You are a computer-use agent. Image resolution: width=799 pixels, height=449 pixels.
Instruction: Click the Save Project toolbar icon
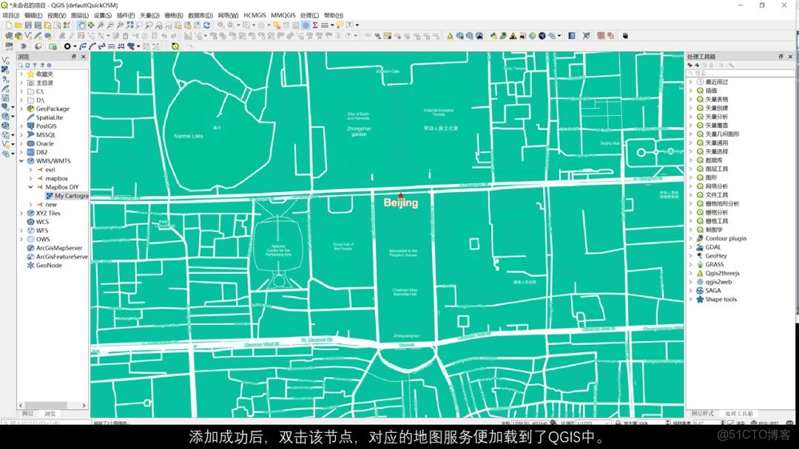click(x=28, y=26)
